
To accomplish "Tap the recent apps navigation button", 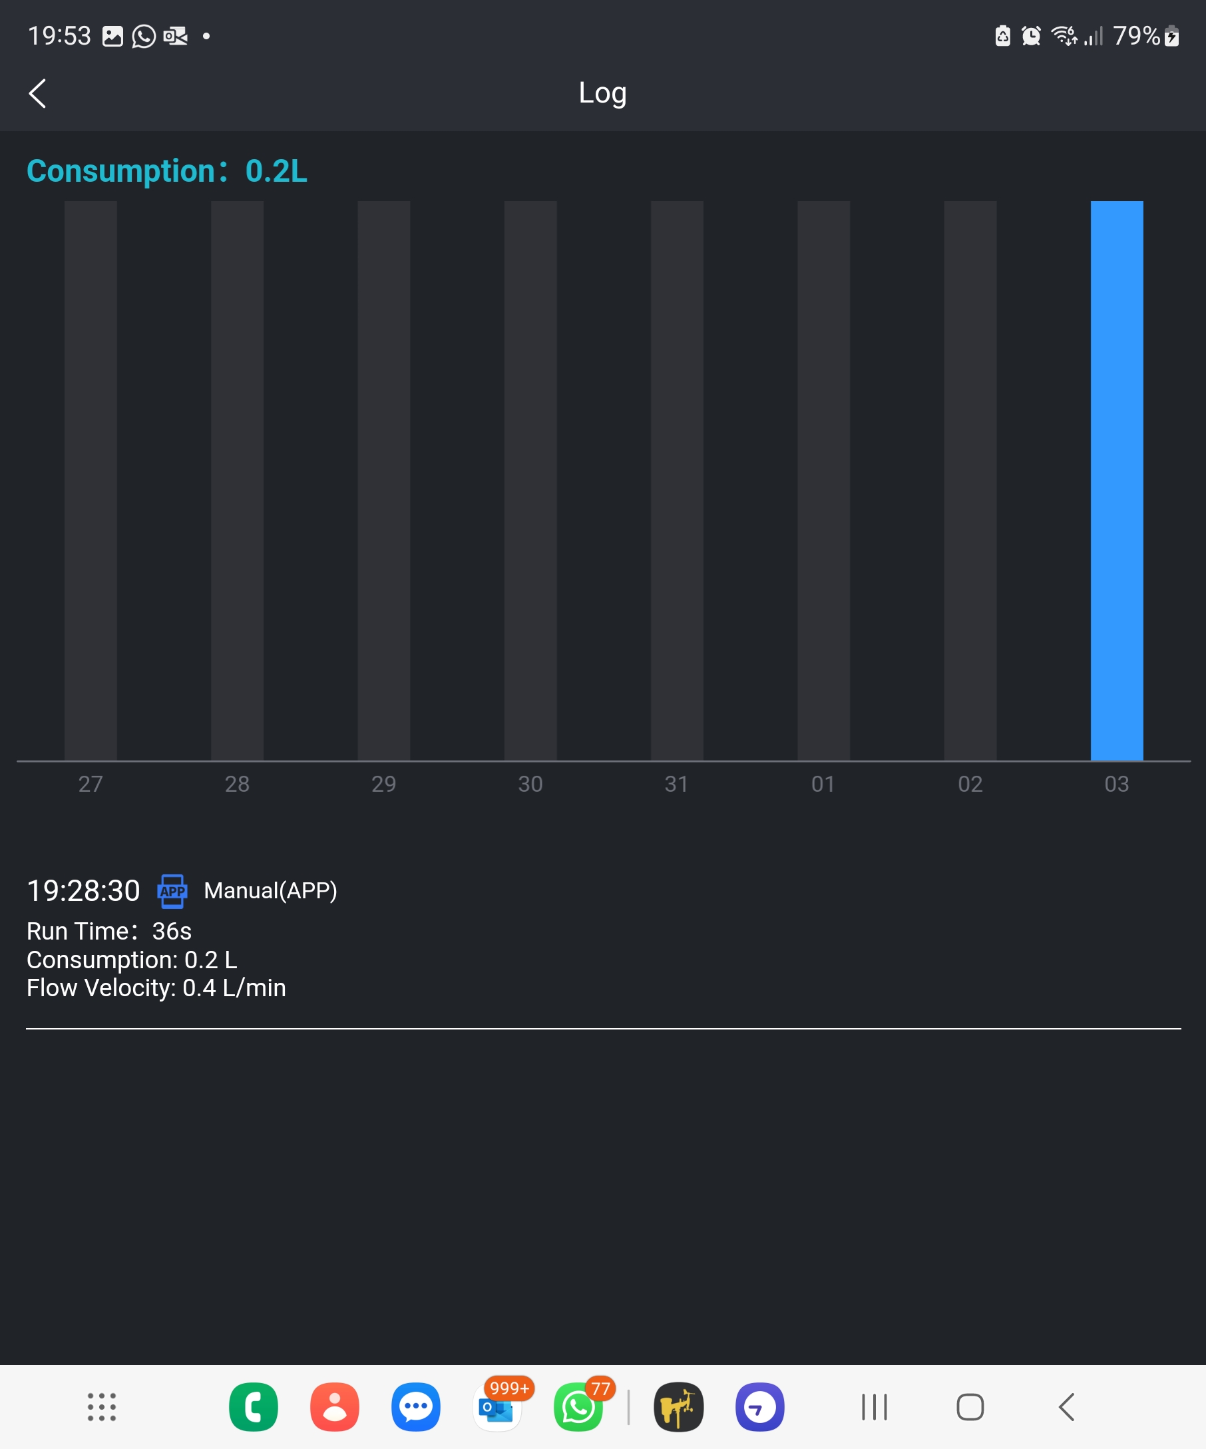I will point(875,1407).
